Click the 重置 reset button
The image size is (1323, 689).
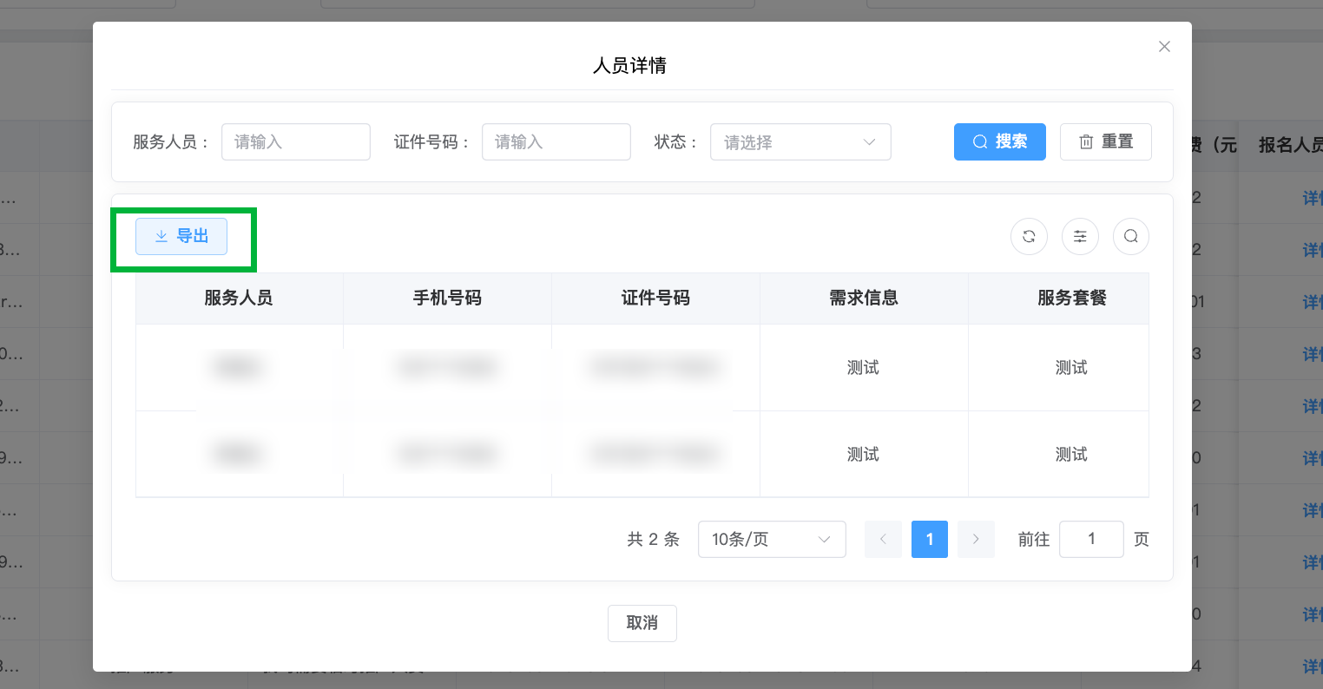pyautogui.click(x=1105, y=142)
